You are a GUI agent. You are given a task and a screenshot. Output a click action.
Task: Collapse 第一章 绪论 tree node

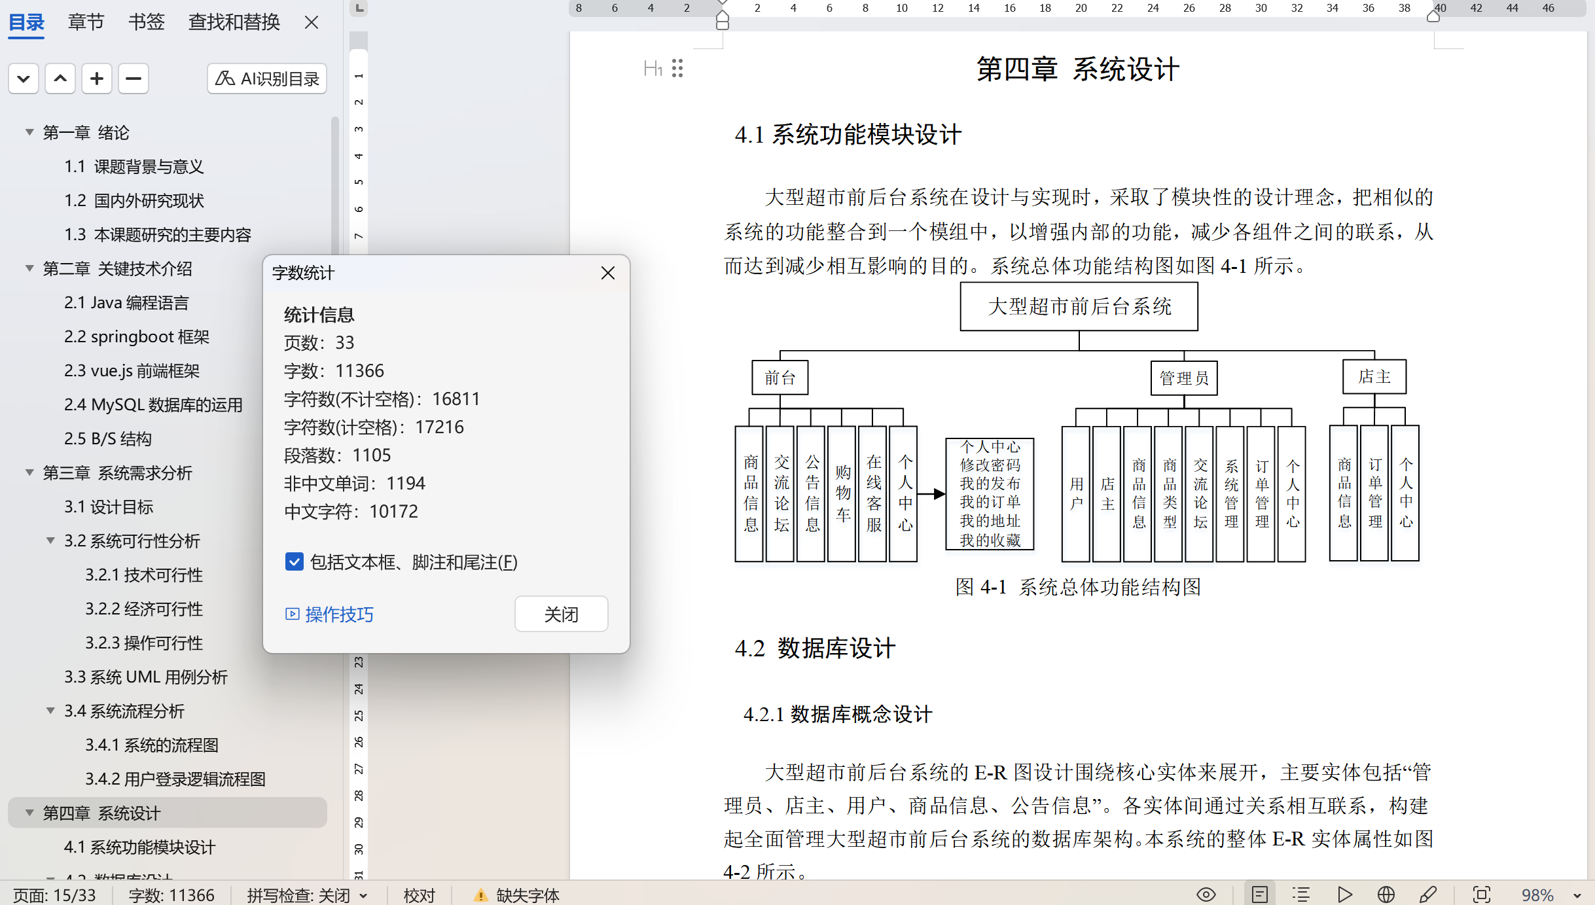pos(29,132)
